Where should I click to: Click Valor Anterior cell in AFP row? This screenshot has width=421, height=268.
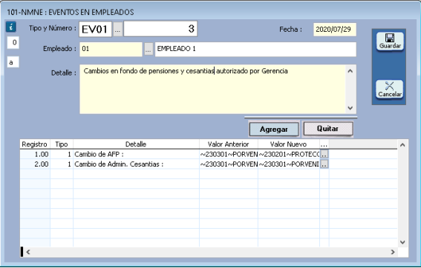point(229,154)
